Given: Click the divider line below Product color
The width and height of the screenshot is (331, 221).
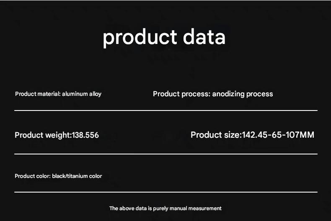Looking at the screenshot, I should click(x=166, y=192).
